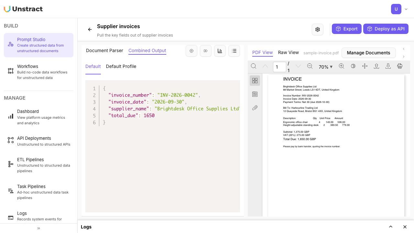This screenshot has height=233, width=414.
Task: Open ETL Pipelines in the sidebar
Action: (38, 165)
